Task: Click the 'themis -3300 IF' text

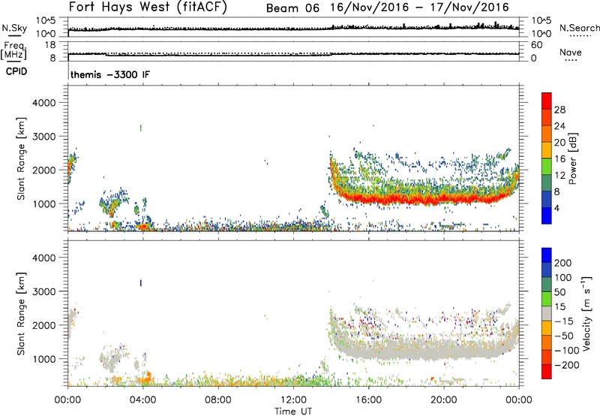Action: click(x=110, y=74)
